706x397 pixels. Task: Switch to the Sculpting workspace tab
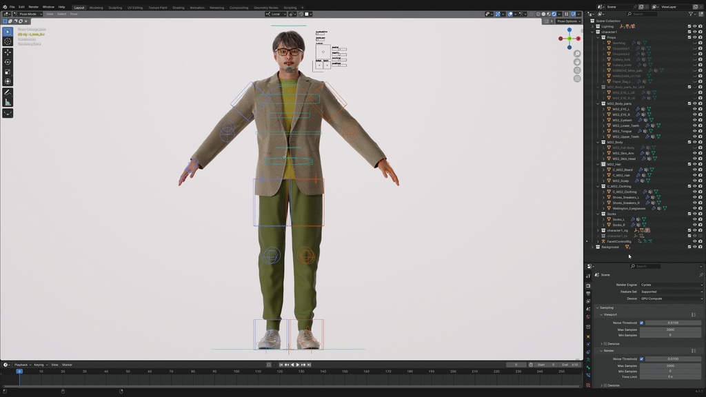[115, 7]
